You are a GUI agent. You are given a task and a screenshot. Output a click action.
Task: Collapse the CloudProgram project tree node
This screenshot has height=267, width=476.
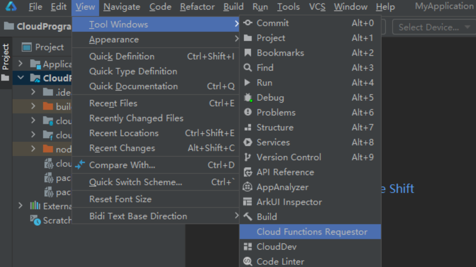coord(20,78)
